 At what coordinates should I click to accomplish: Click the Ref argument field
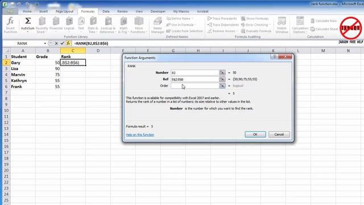coord(195,79)
